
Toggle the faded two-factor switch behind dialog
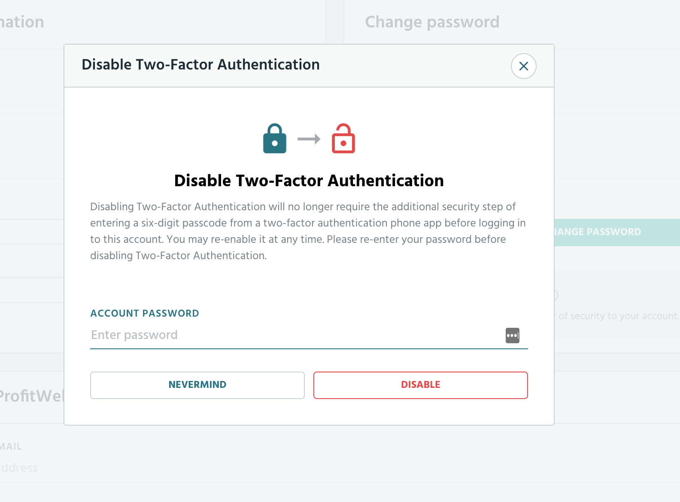coord(556,295)
